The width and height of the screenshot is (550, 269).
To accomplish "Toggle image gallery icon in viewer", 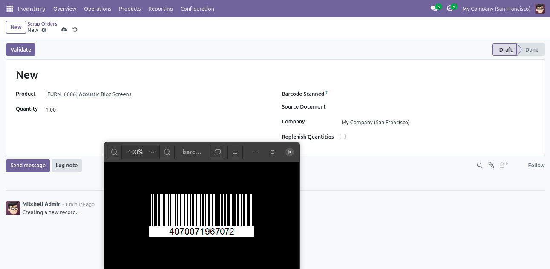I will (217, 152).
